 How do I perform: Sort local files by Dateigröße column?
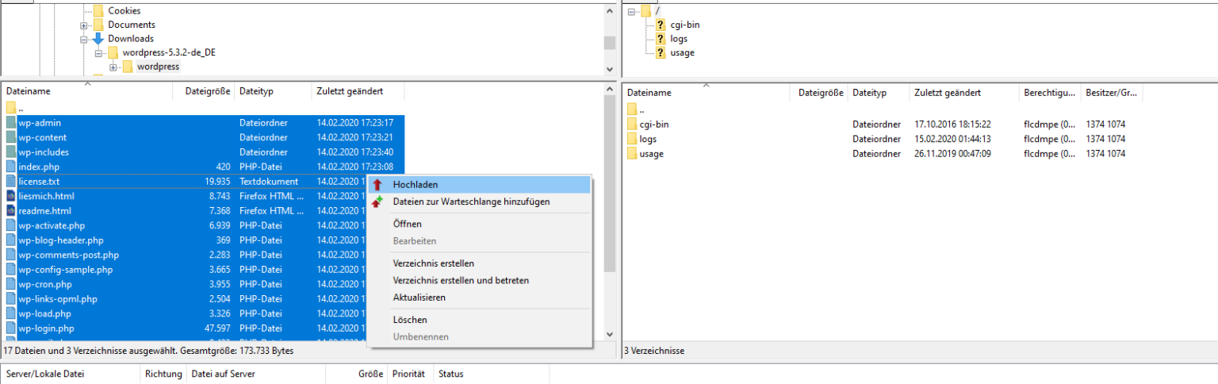point(204,91)
